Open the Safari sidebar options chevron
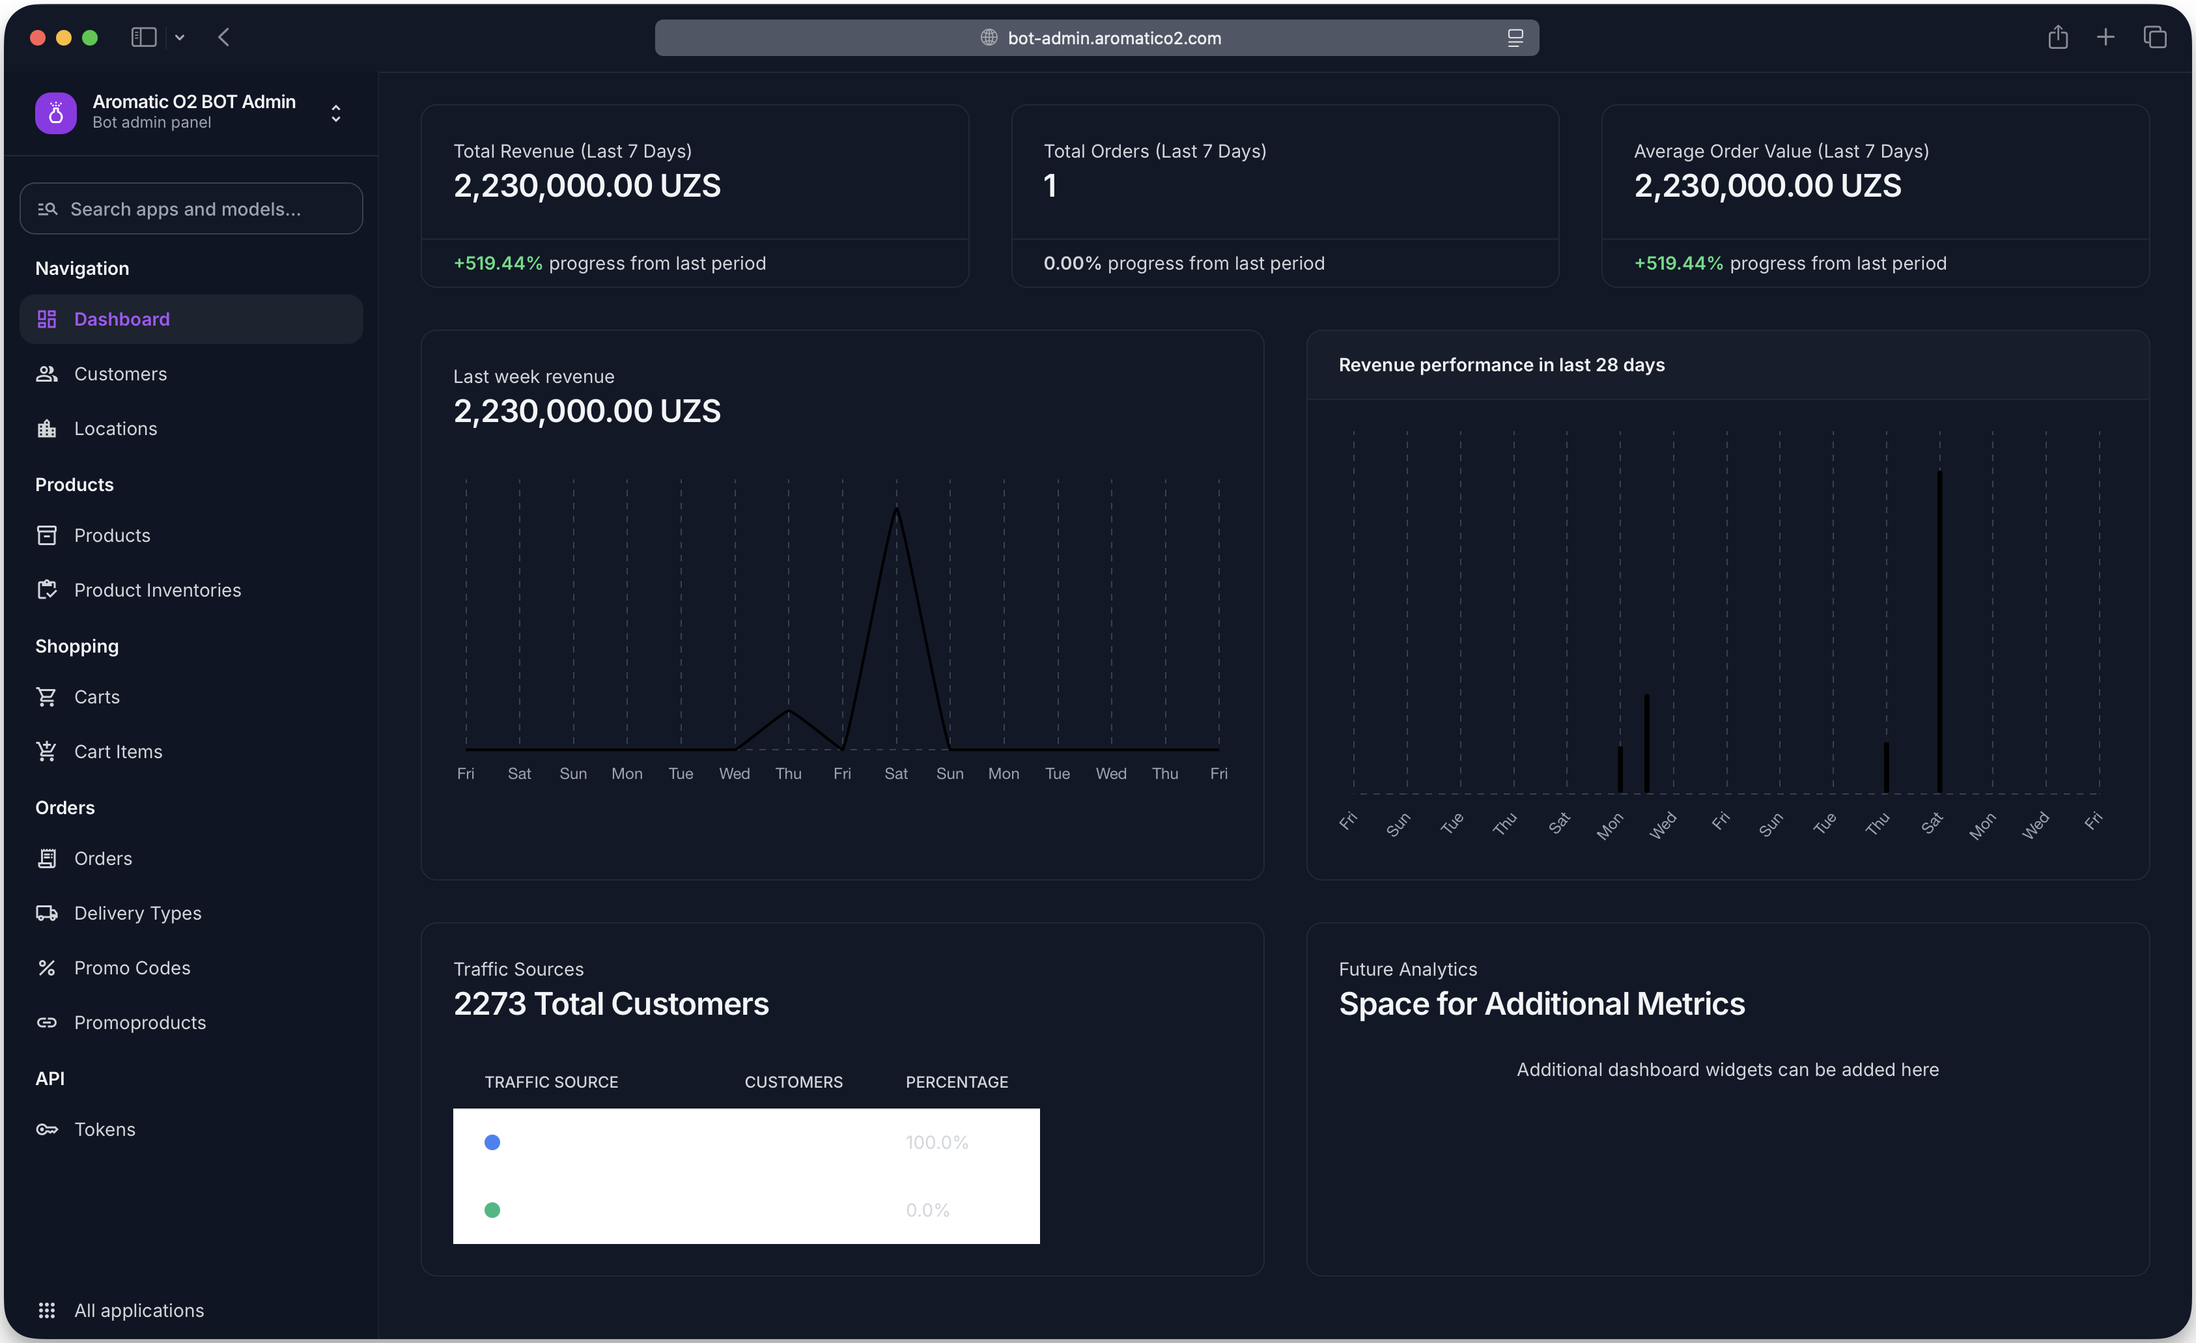This screenshot has width=2196, height=1343. click(x=180, y=37)
